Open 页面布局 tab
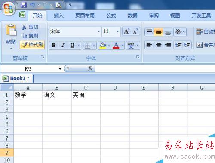215x163 pixels. pos(85,15)
